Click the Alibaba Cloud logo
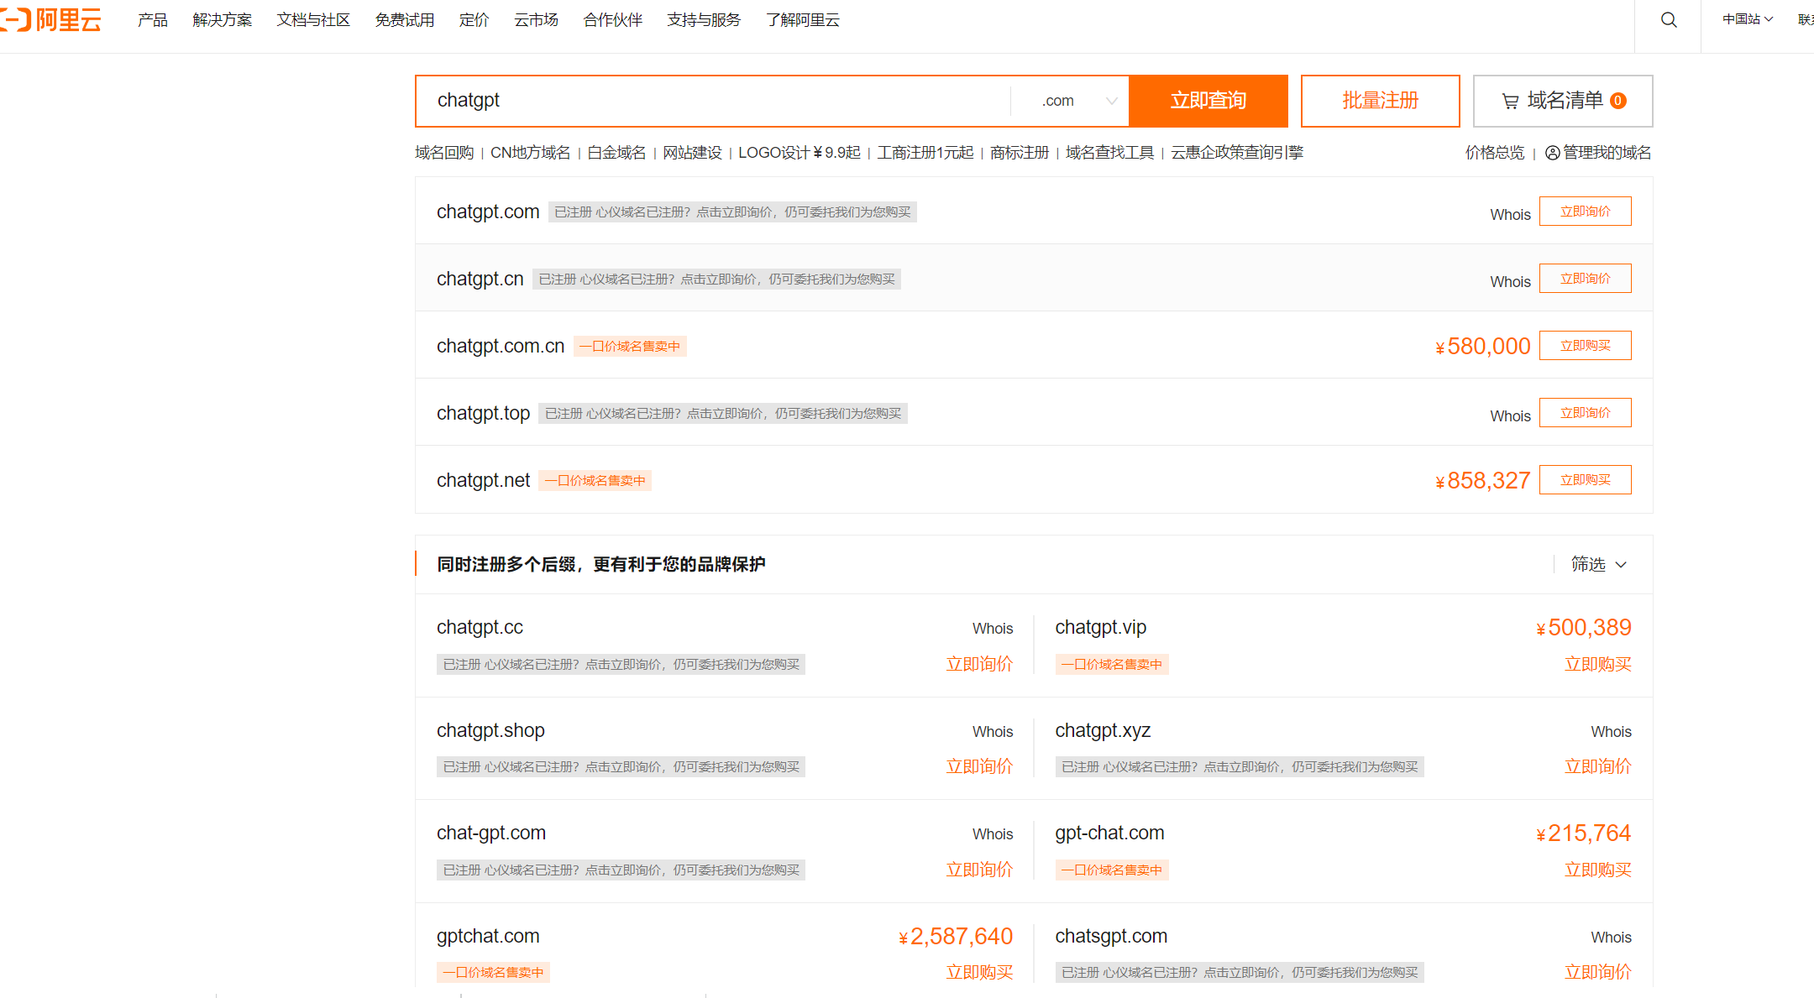This screenshot has width=1814, height=998. pyautogui.click(x=52, y=19)
